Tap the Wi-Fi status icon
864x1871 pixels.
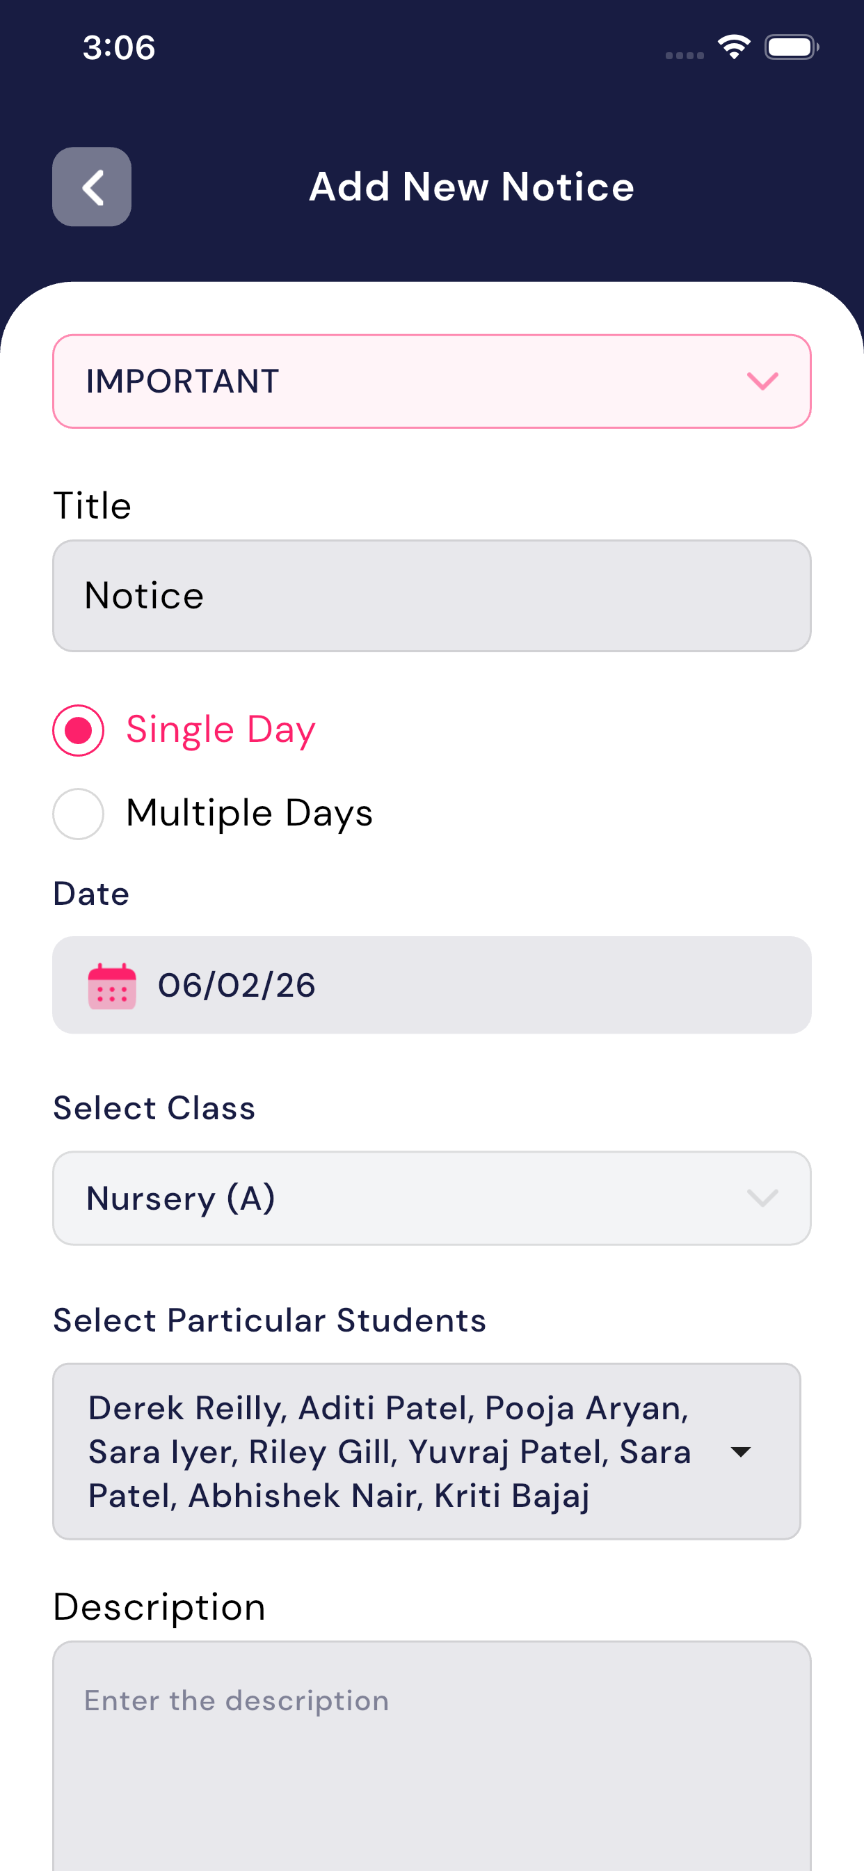[x=733, y=47]
